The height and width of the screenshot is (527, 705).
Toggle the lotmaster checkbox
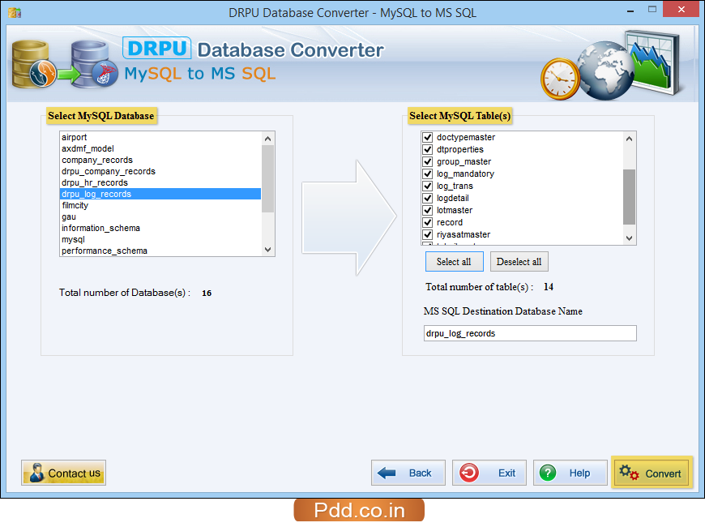coord(428,210)
